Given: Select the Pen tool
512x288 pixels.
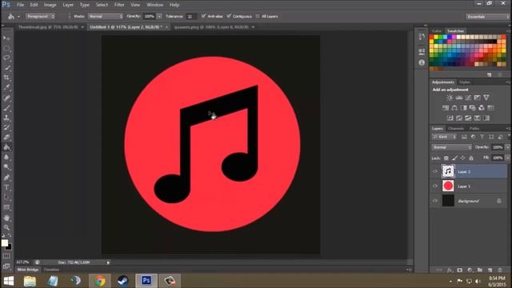Looking at the screenshot, I should tap(6, 178).
